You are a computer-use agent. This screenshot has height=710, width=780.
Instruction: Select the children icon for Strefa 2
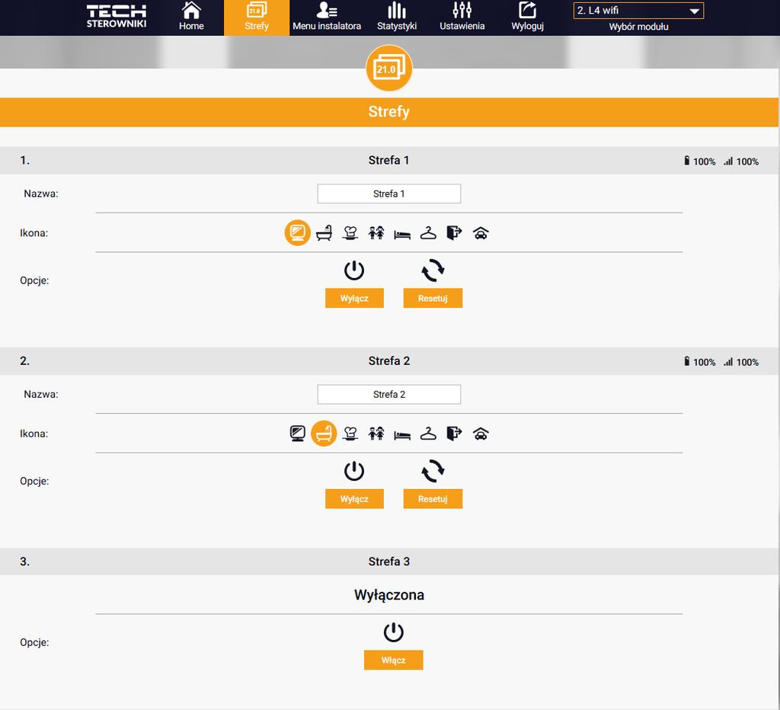(376, 433)
